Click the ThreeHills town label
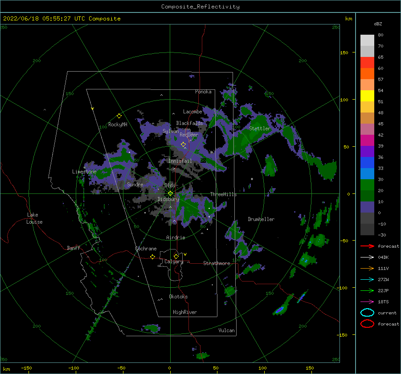 [x=223, y=194]
